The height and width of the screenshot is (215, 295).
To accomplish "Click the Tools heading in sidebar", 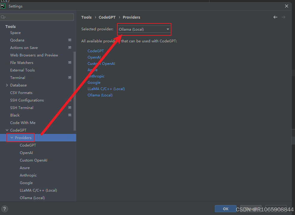I will [x=10, y=26].
